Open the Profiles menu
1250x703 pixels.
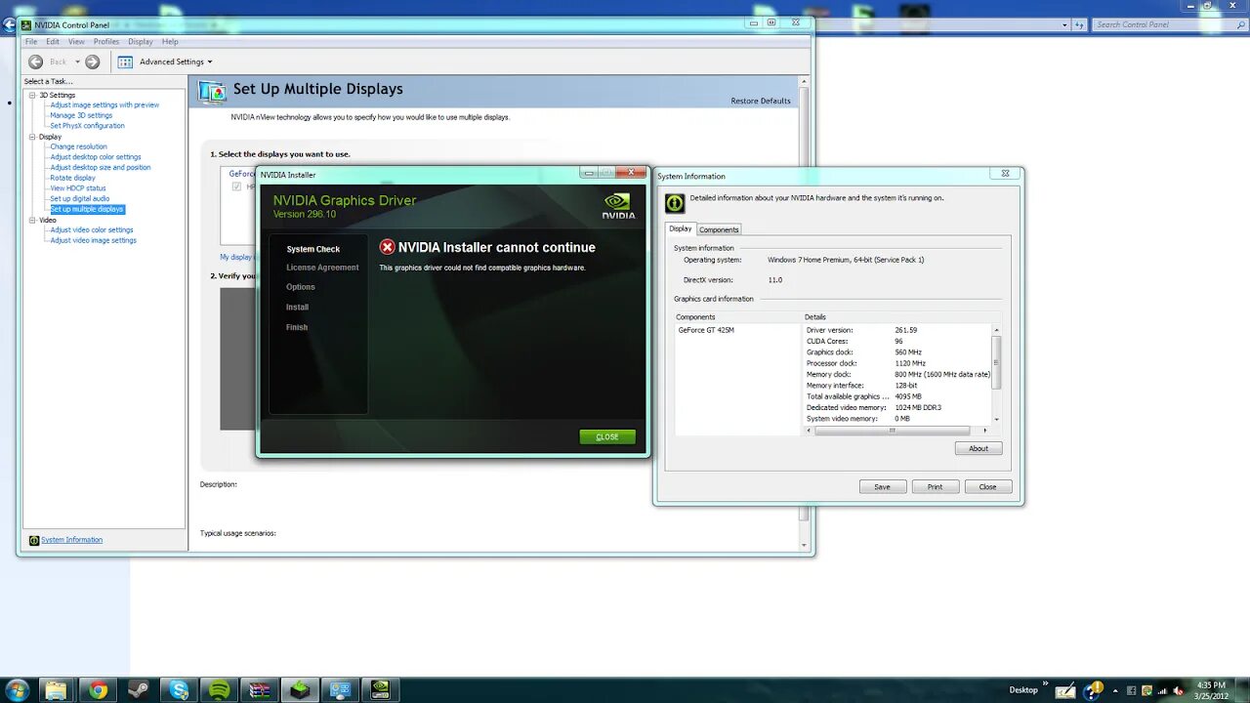[106, 42]
